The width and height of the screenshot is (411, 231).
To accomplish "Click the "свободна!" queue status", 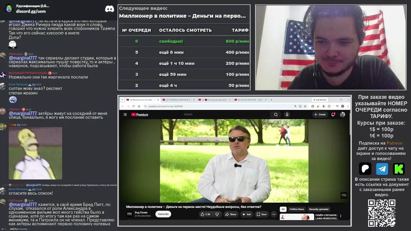I will (171, 41).
